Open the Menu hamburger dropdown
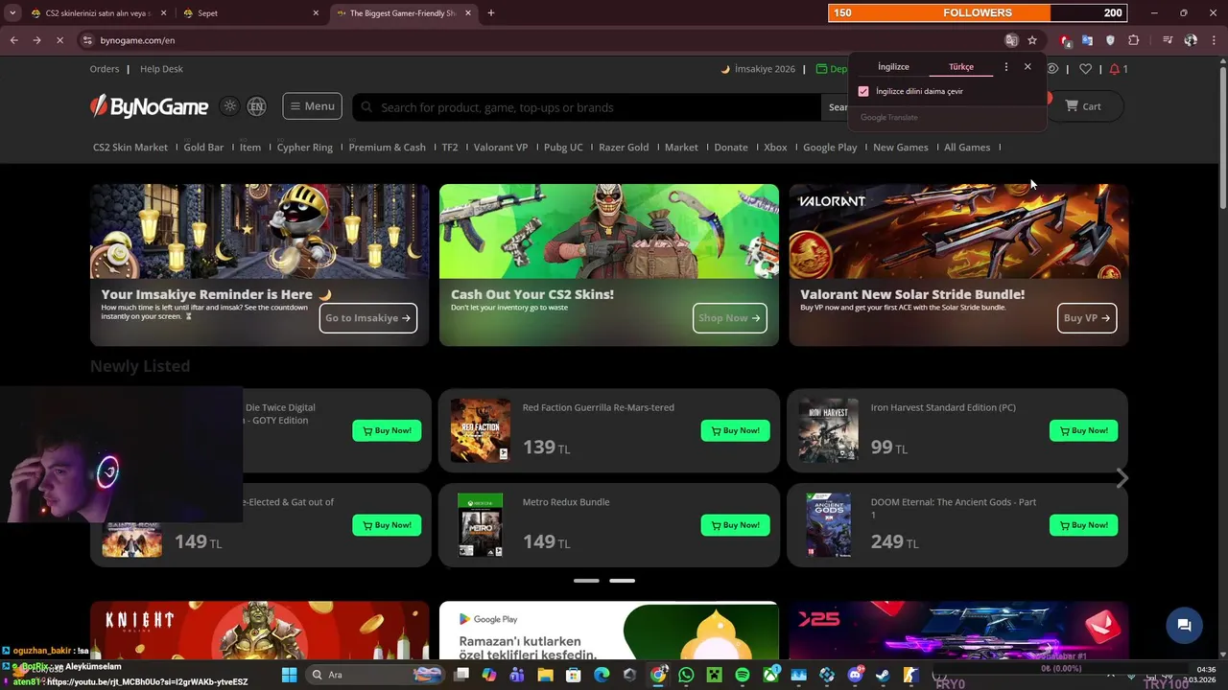 pos(312,106)
